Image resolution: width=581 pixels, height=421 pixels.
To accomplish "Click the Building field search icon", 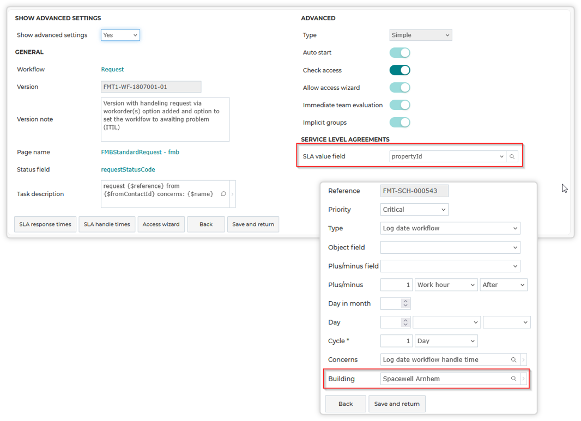I will pos(513,379).
